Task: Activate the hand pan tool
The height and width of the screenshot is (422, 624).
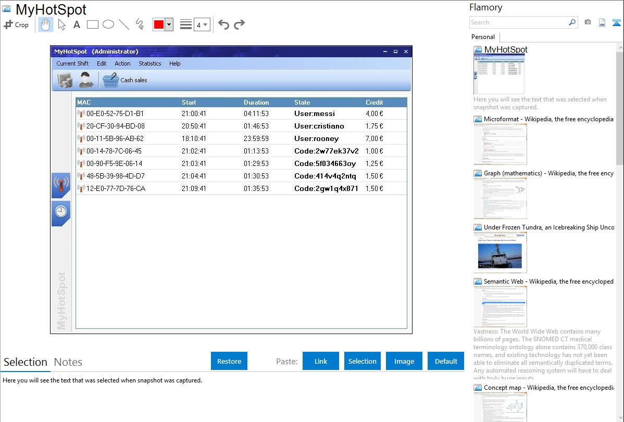Action: (x=46, y=24)
